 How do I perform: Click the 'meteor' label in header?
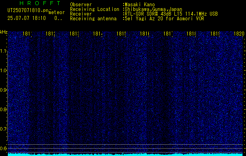pyautogui.click(x=57, y=12)
